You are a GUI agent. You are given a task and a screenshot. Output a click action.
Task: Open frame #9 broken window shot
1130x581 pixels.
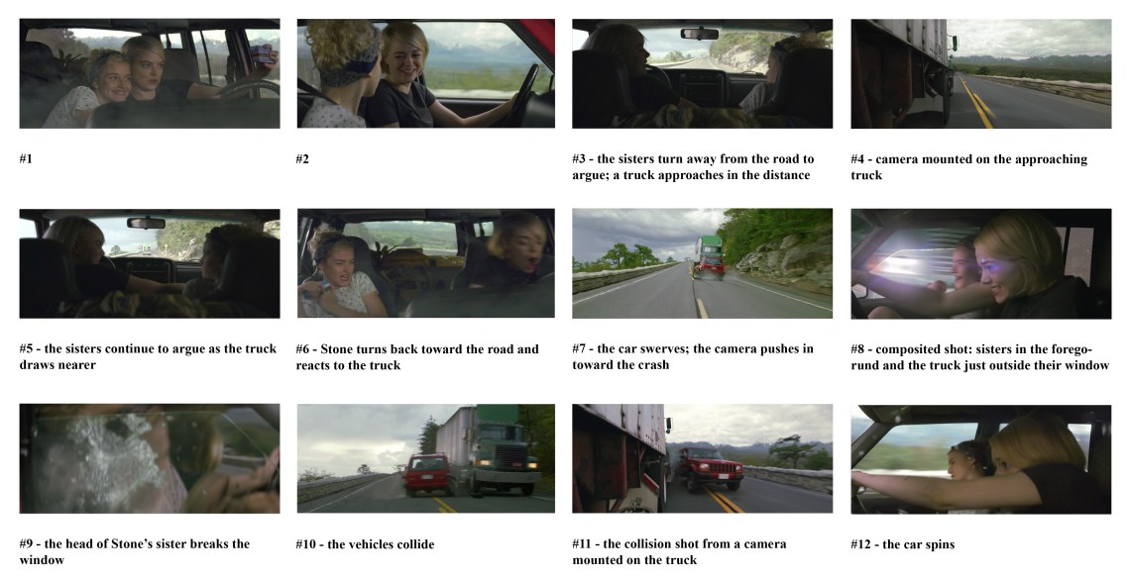(x=149, y=458)
